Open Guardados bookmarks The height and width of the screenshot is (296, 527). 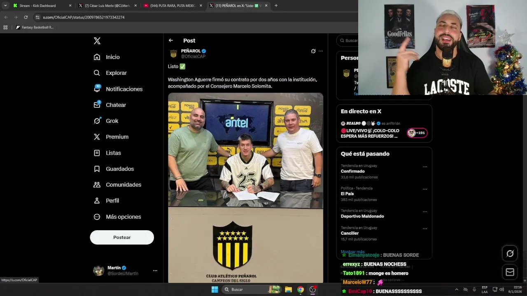point(114,169)
